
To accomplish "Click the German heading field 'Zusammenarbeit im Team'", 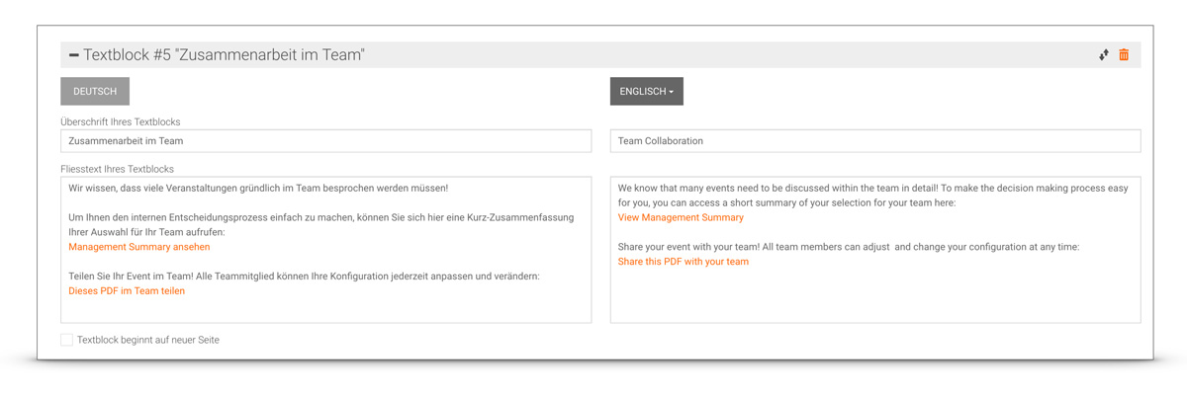I will point(325,141).
